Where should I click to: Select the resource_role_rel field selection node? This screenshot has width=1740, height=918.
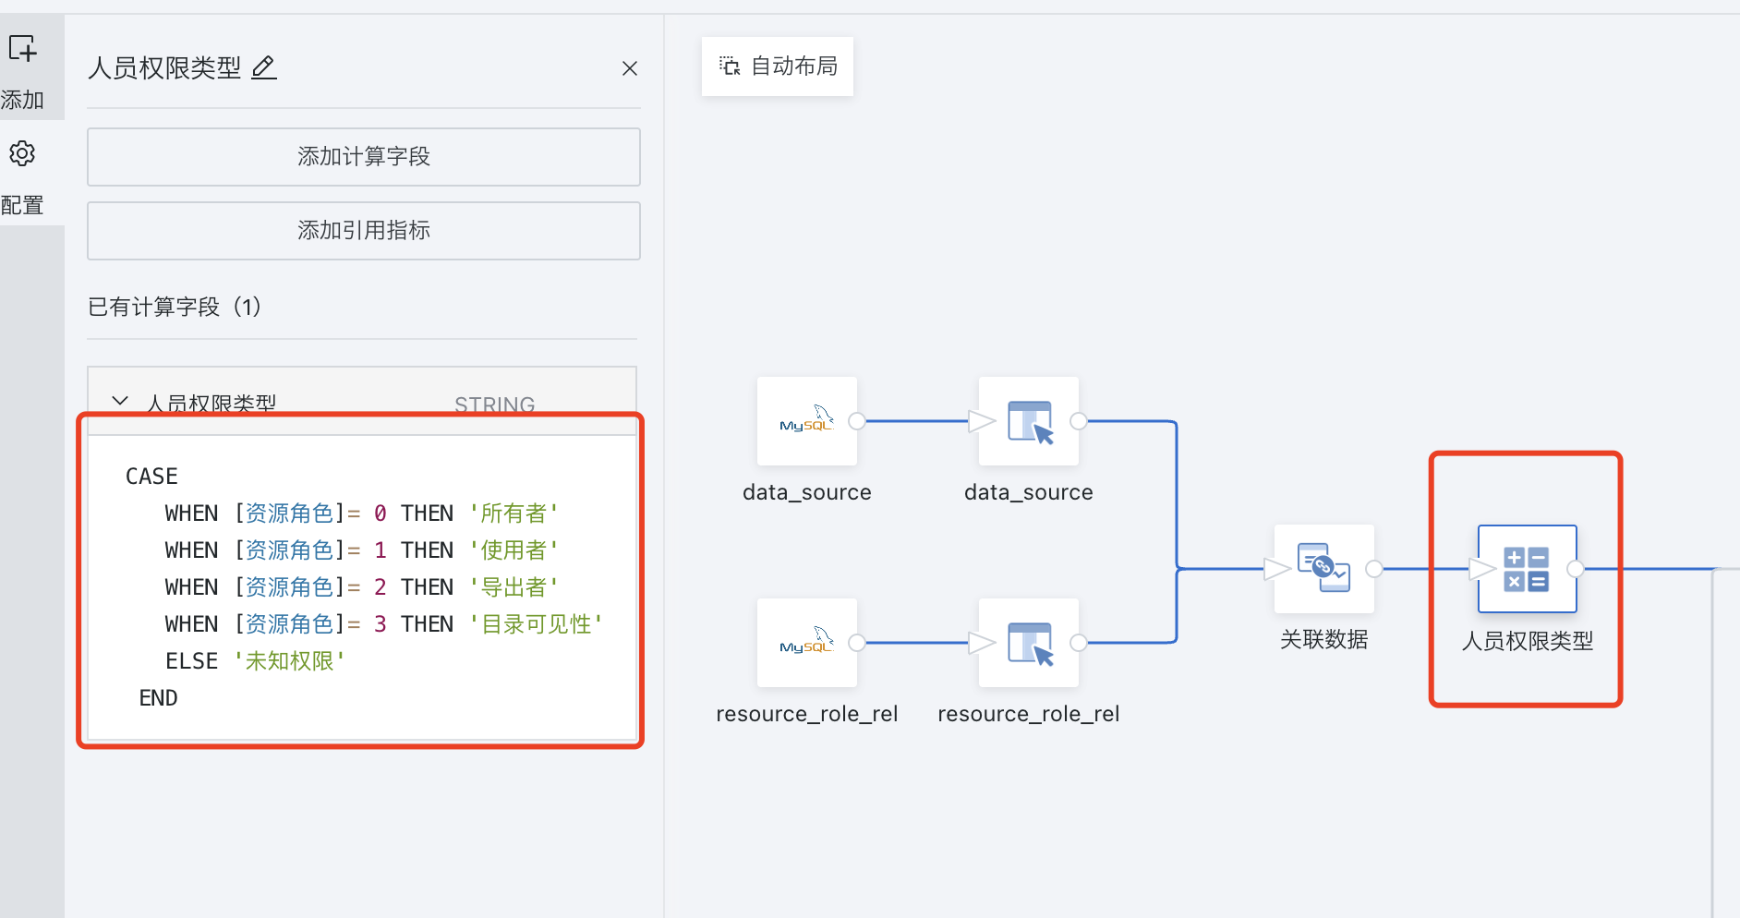tap(1028, 643)
